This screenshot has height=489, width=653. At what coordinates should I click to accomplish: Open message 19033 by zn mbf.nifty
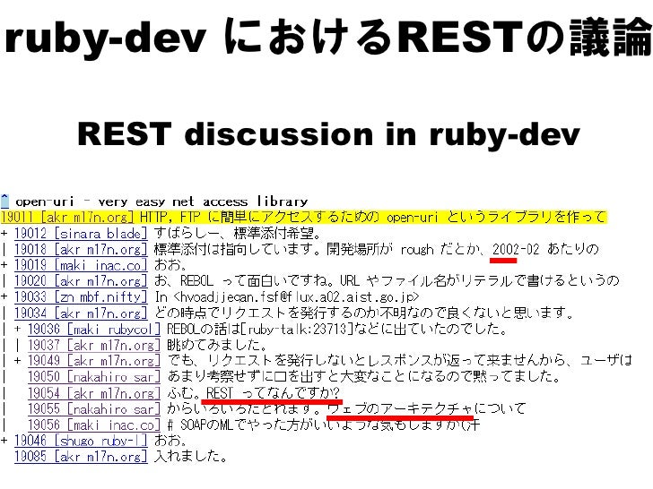81,297
